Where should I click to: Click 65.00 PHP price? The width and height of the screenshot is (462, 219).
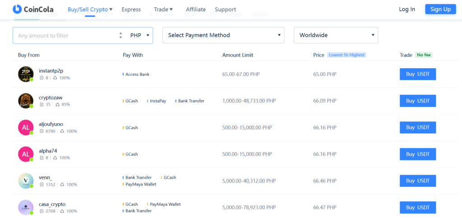[x=325, y=74]
